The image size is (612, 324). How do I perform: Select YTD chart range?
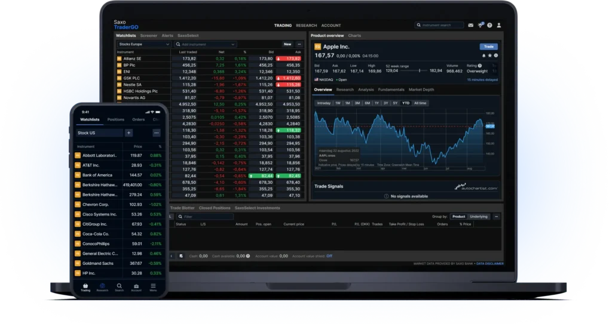coord(406,103)
